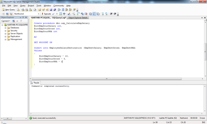Open the Northwind database dropdown
Screen dimensions: 207x124
coord(39,14)
